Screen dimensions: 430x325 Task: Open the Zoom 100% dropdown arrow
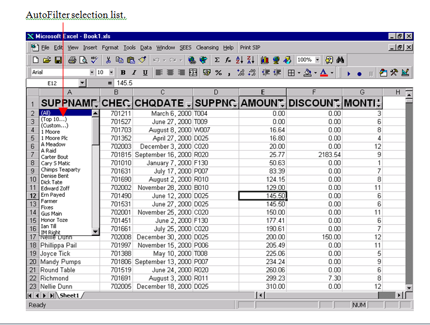click(317, 60)
